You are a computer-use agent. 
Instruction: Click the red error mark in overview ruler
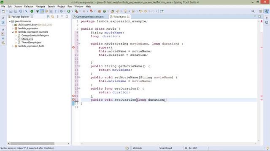262,21
